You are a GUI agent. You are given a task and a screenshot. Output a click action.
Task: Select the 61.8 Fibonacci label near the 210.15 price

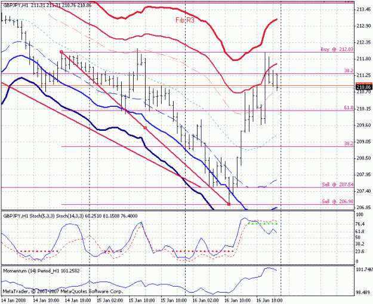pyautogui.click(x=349, y=108)
